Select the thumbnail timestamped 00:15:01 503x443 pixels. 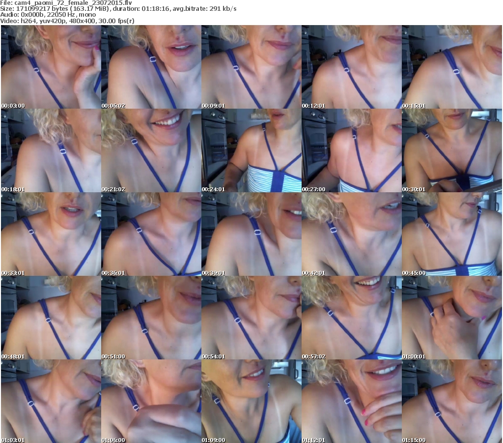coord(452,67)
